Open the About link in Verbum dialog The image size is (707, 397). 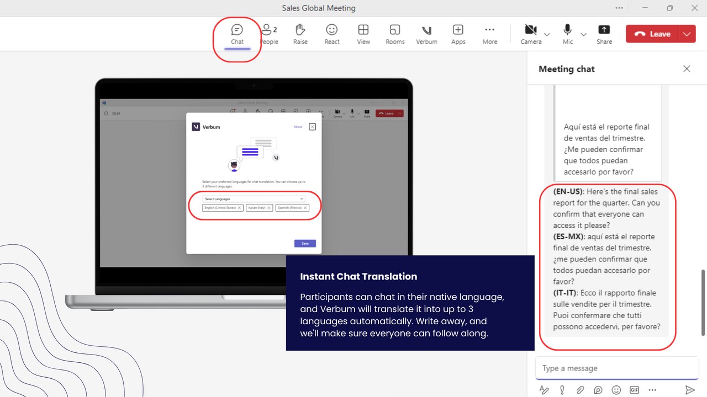click(x=298, y=127)
